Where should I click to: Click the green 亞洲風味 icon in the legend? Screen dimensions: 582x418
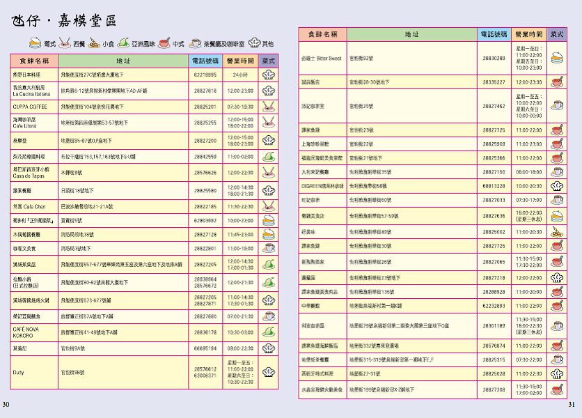tap(123, 43)
